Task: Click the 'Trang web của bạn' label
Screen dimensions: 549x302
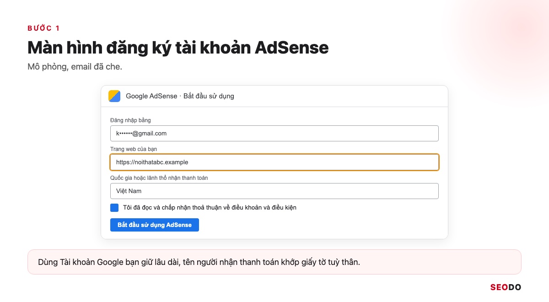Action: point(134,149)
